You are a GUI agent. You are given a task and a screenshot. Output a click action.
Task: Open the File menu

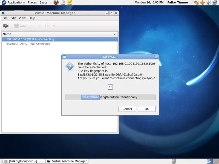click(5, 18)
